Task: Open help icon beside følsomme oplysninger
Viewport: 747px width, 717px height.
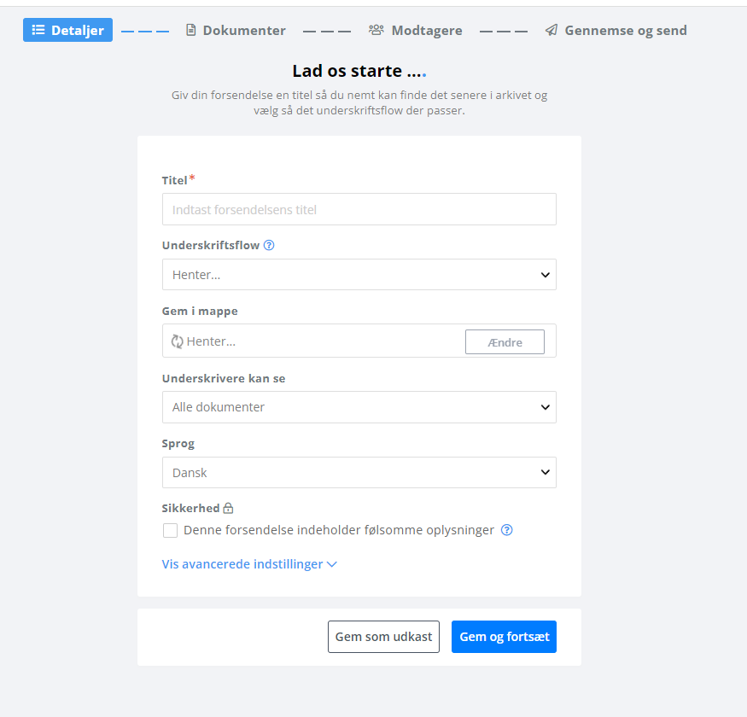Action: click(507, 530)
